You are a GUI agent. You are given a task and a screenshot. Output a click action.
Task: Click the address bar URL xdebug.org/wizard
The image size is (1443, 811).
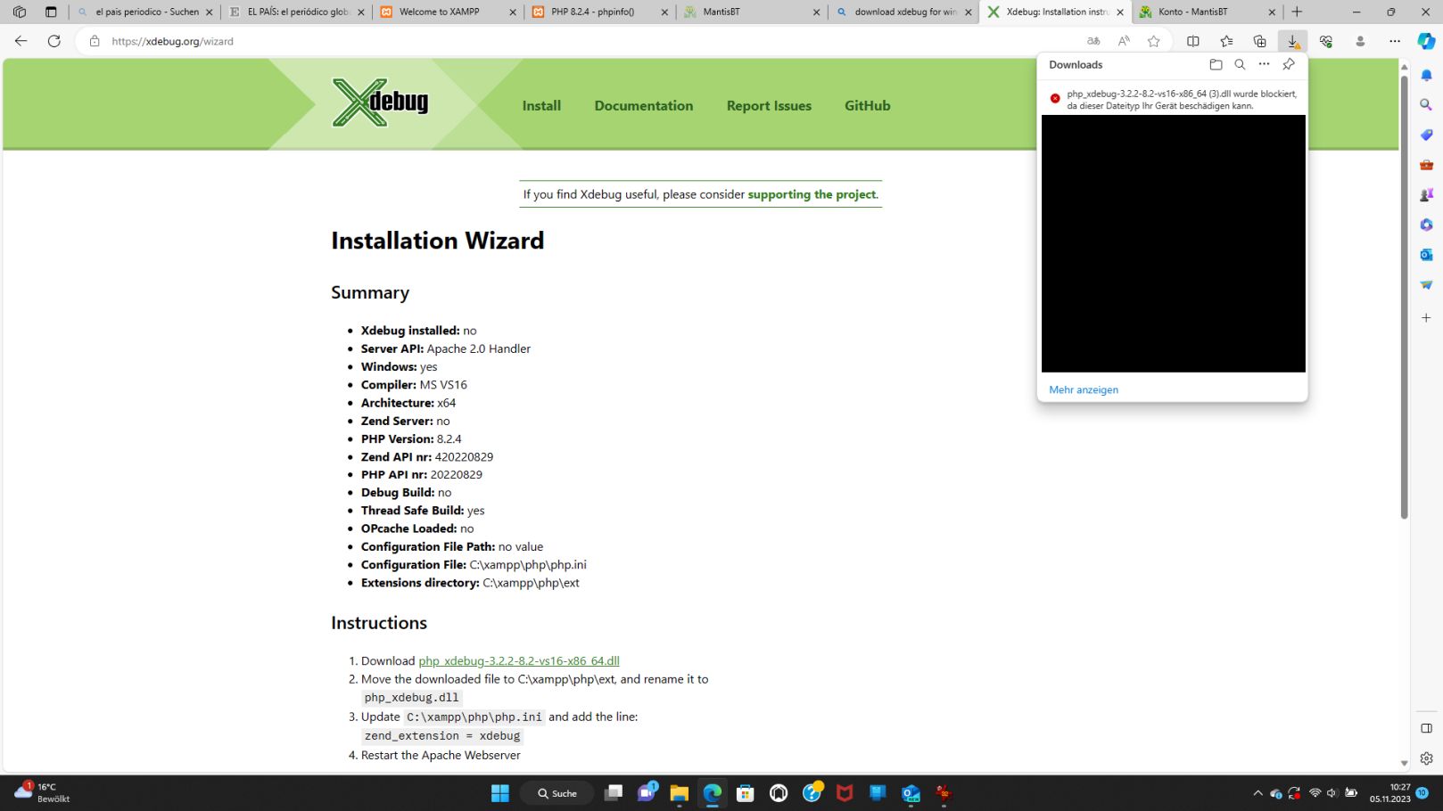[x=172, y=41]
